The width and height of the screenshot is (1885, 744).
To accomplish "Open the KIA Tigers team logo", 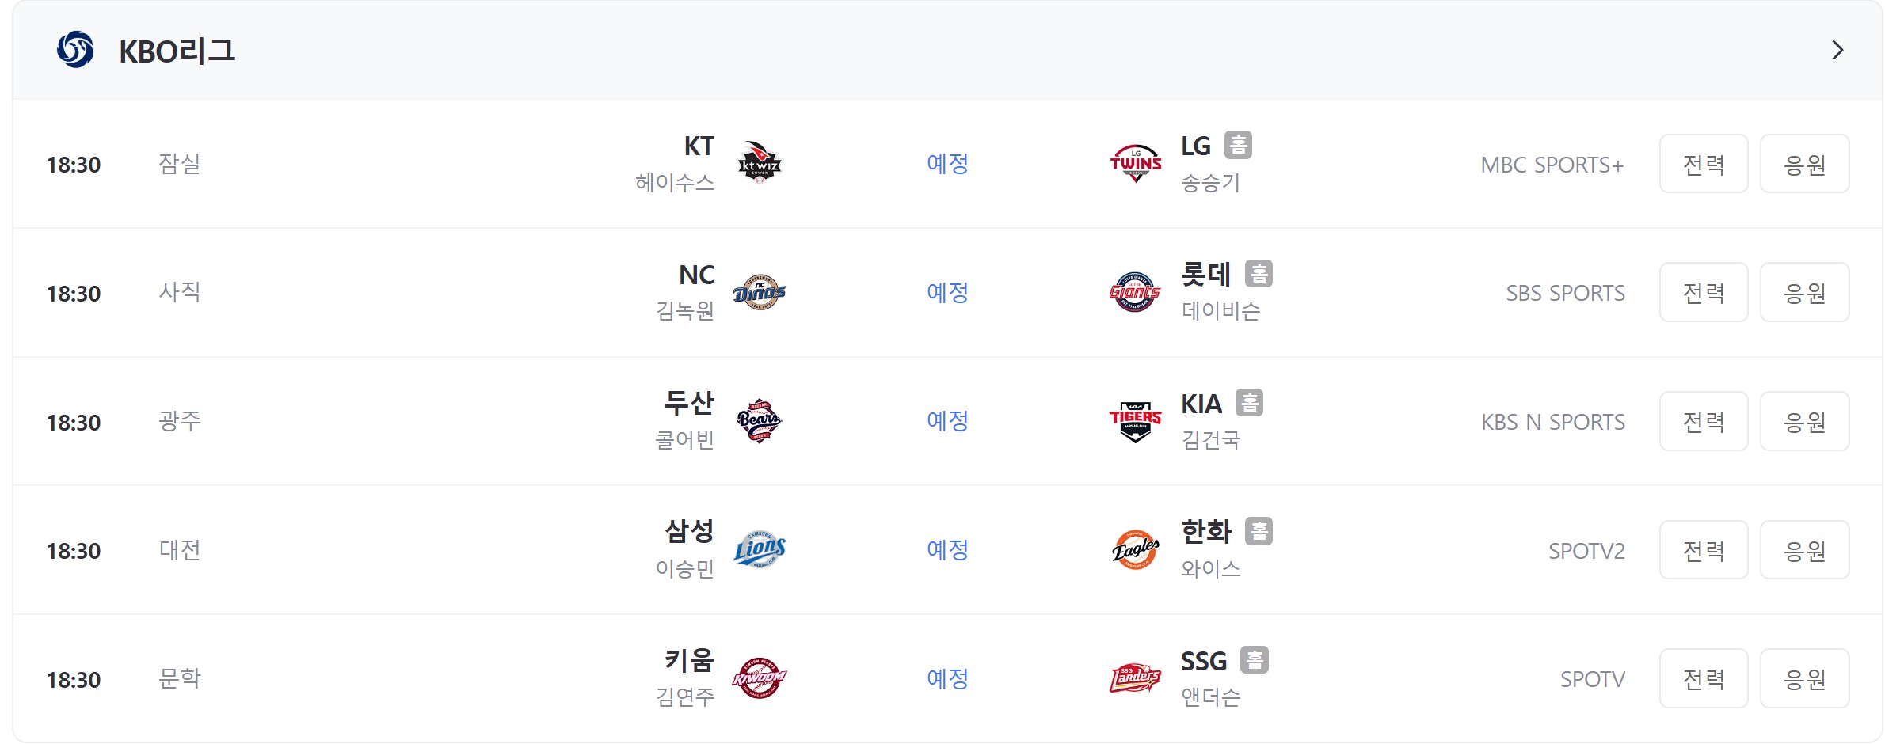I will coord(1136,420).
